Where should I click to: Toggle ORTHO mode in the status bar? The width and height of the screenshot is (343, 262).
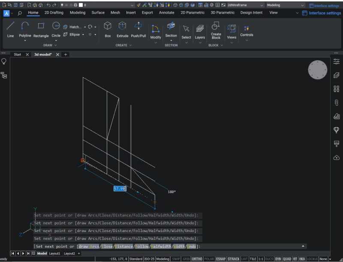[x=197, y=259]
